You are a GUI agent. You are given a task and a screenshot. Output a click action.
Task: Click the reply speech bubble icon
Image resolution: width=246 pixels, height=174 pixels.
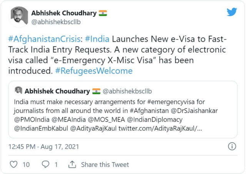[45, 164]
